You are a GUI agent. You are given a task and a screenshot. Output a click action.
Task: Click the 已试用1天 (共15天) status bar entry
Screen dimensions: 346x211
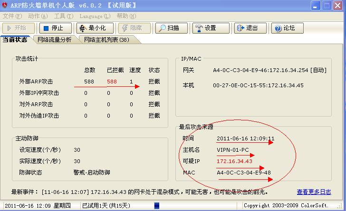pyautogui.click(x=106, y=206)
